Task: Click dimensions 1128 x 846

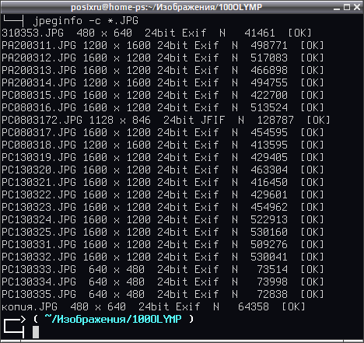Action: 120,120
